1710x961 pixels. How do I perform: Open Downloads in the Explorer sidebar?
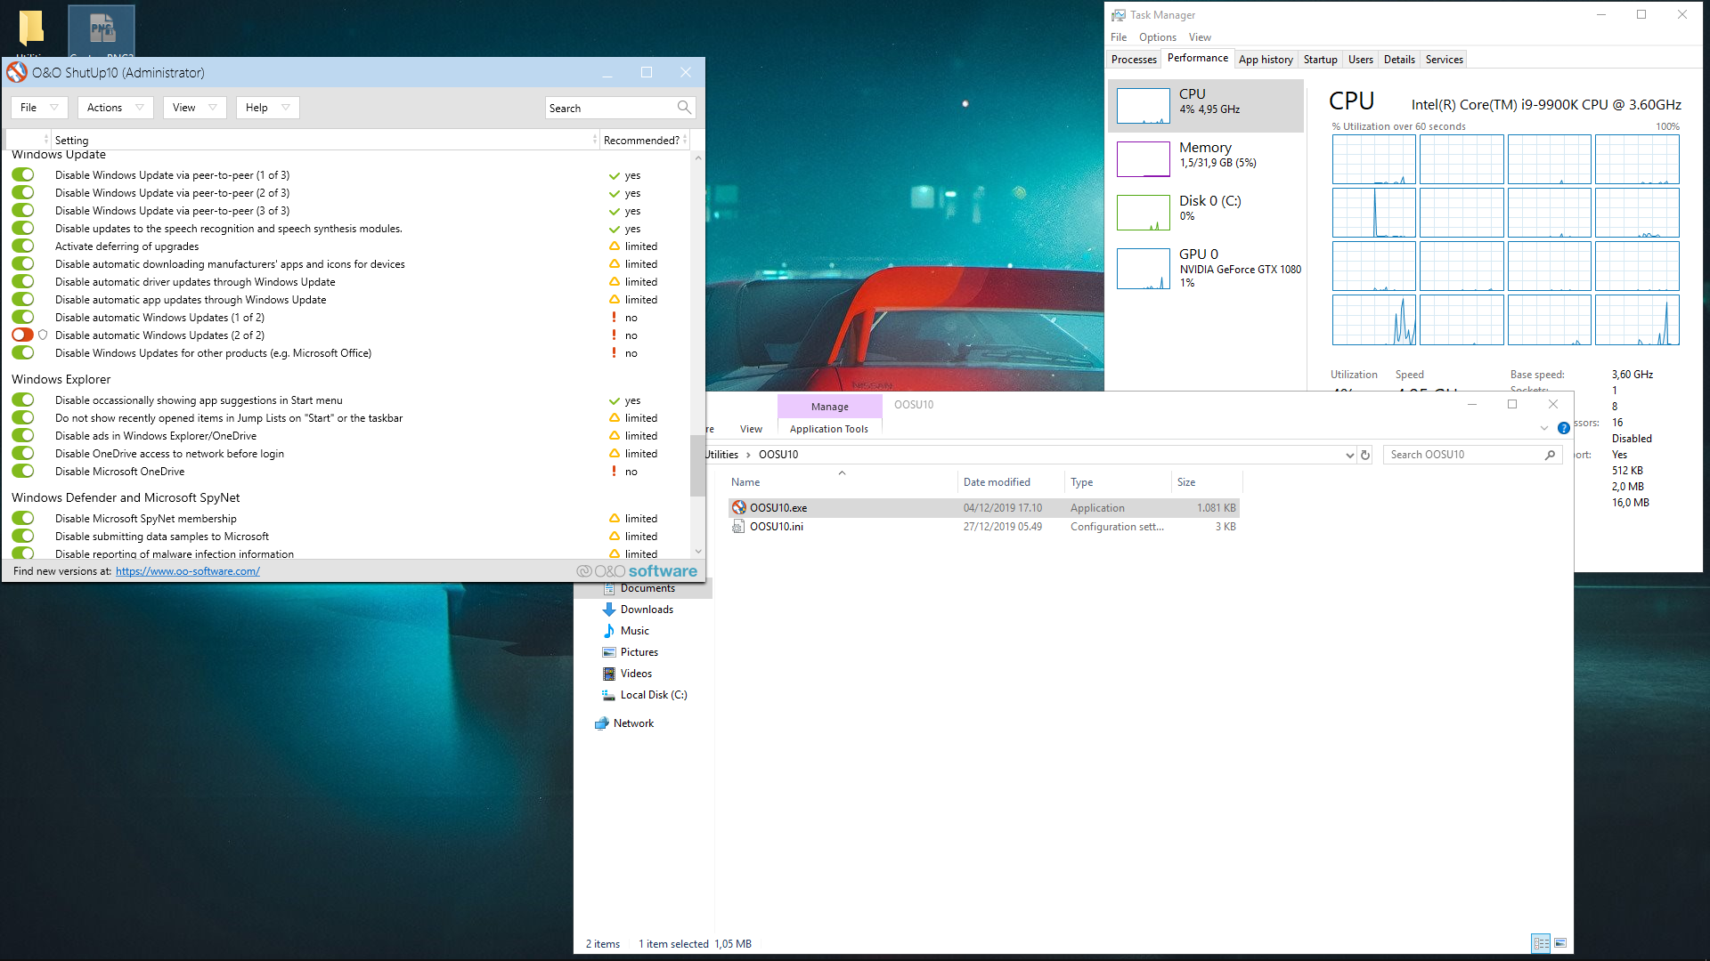[647, 610]
